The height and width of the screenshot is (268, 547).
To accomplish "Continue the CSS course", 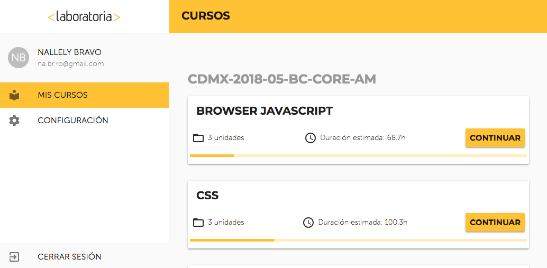I will pyautogui.click(x=495, y=223).
